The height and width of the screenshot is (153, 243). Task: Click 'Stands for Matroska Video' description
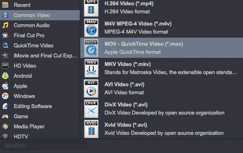171,72
